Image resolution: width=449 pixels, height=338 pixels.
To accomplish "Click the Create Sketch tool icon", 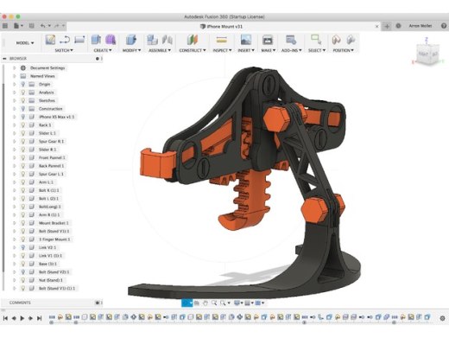I will click(50, 40).
